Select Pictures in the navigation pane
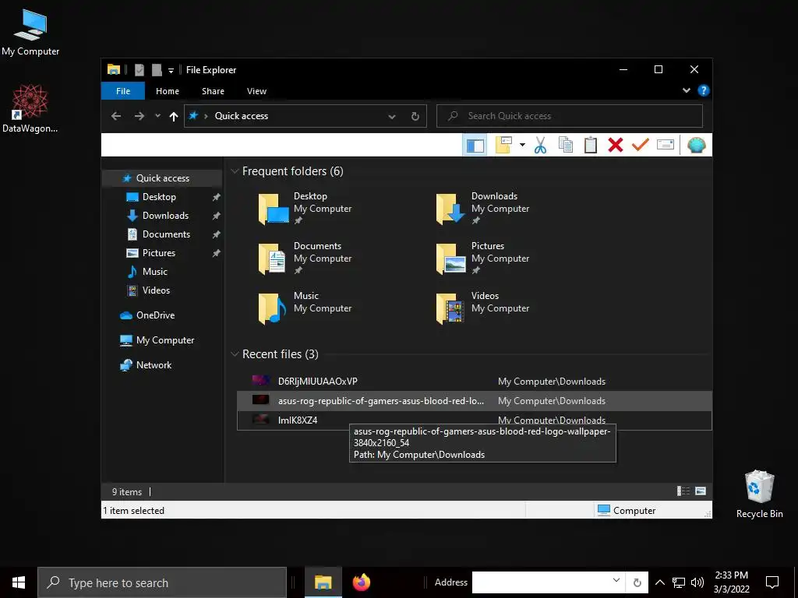 pos(159,253)
